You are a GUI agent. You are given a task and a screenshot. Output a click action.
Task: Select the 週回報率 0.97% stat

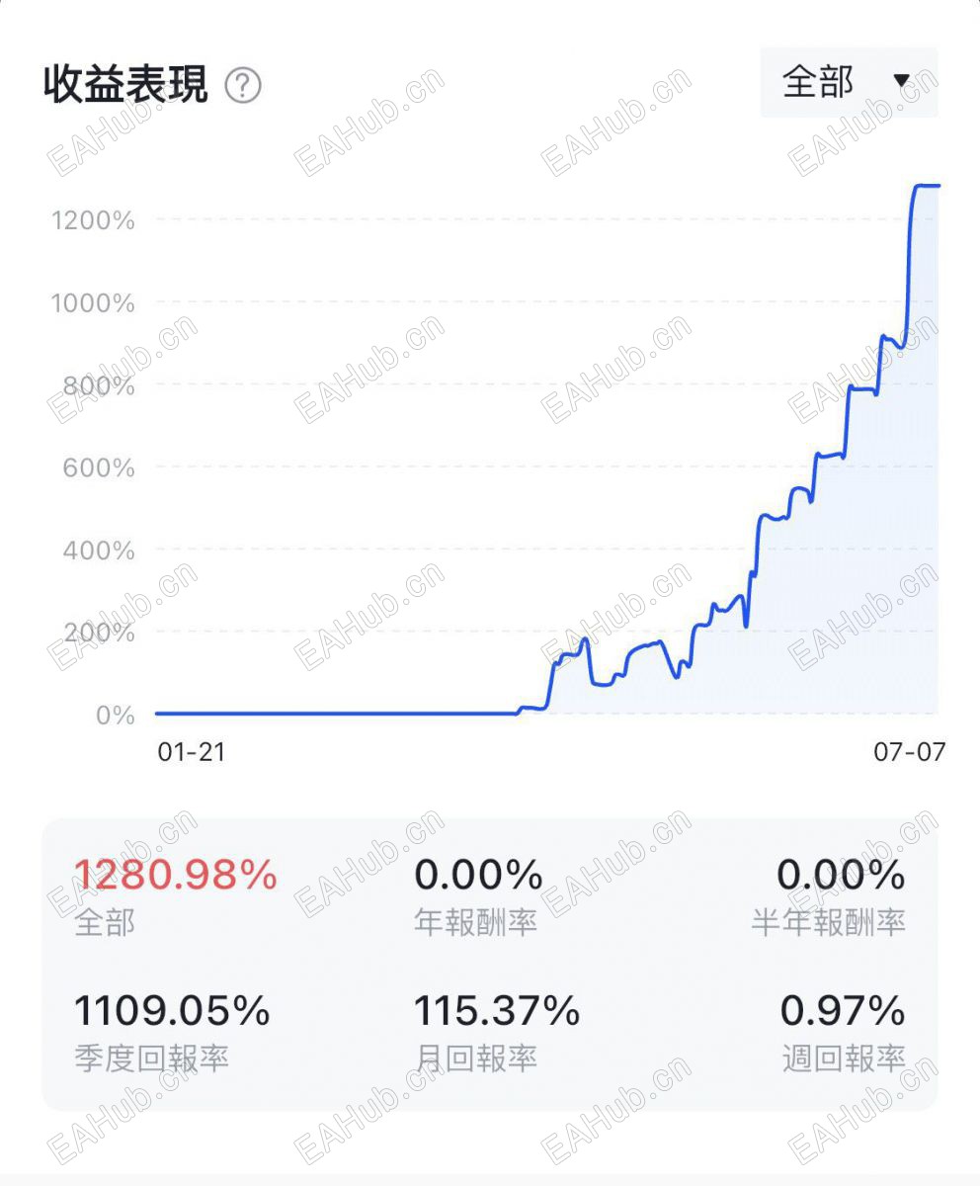point(843,1033)
